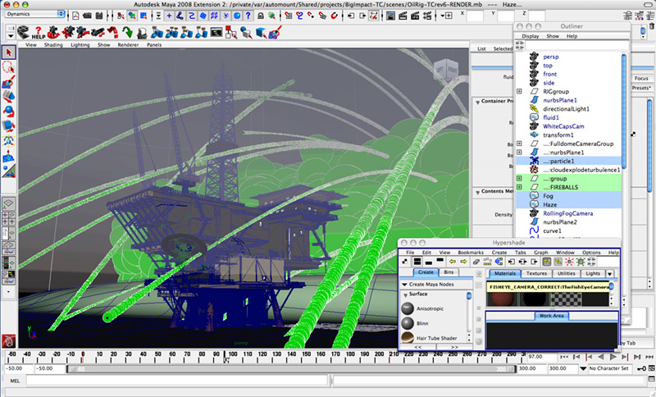Toggle the red magnet Make Live icon
The image size is (656, 397).
[x=334, y=16]
